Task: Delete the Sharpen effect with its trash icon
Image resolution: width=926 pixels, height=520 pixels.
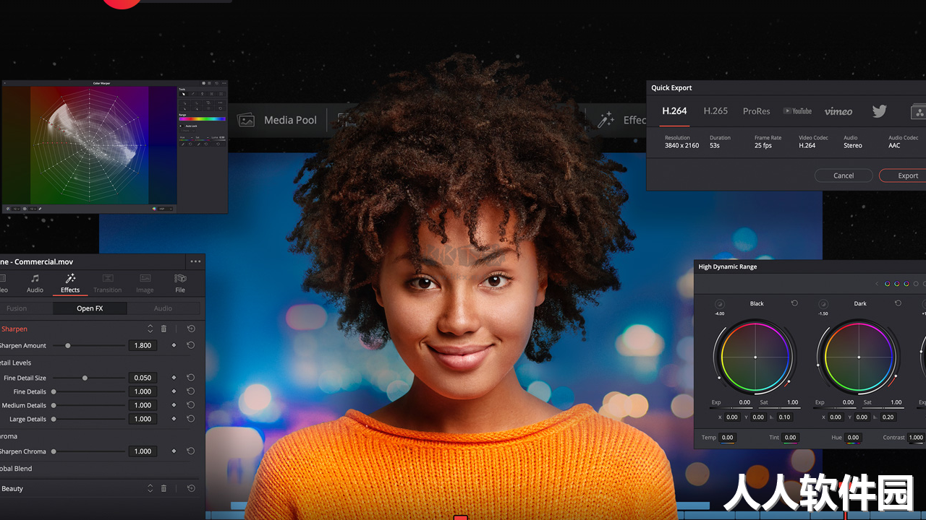Action: pyautogui.click(x=163, y=329)
